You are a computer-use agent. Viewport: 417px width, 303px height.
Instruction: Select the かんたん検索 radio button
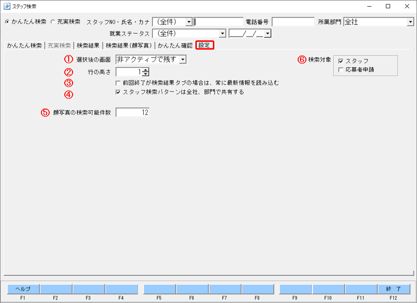[7, 22]
